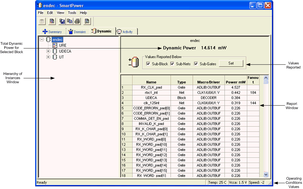Click the report scrollbar up arrow
303x189 pixels.
[266, 78]
